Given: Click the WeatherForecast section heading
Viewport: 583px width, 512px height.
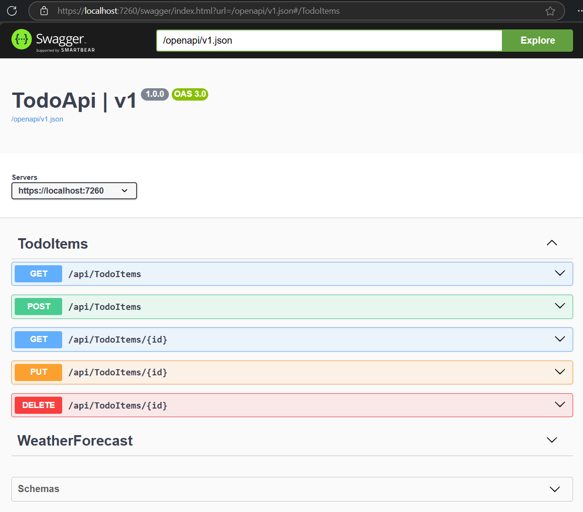Looking at the screenshot, I should click(x=75, y=440).
